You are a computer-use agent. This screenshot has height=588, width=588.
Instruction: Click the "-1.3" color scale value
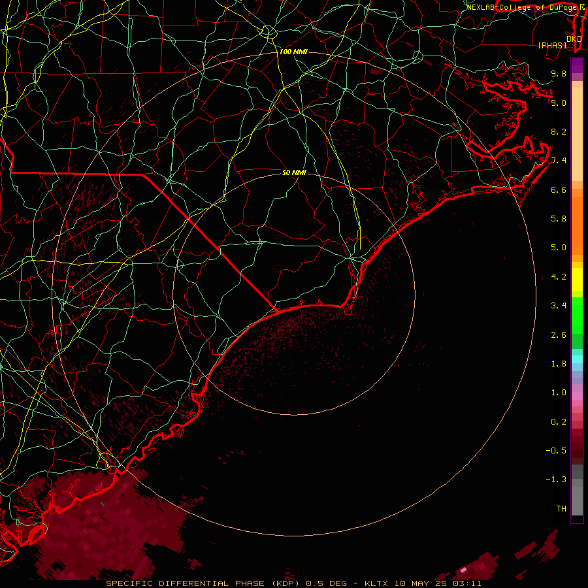pyautogui.click(x=556, y=480)
